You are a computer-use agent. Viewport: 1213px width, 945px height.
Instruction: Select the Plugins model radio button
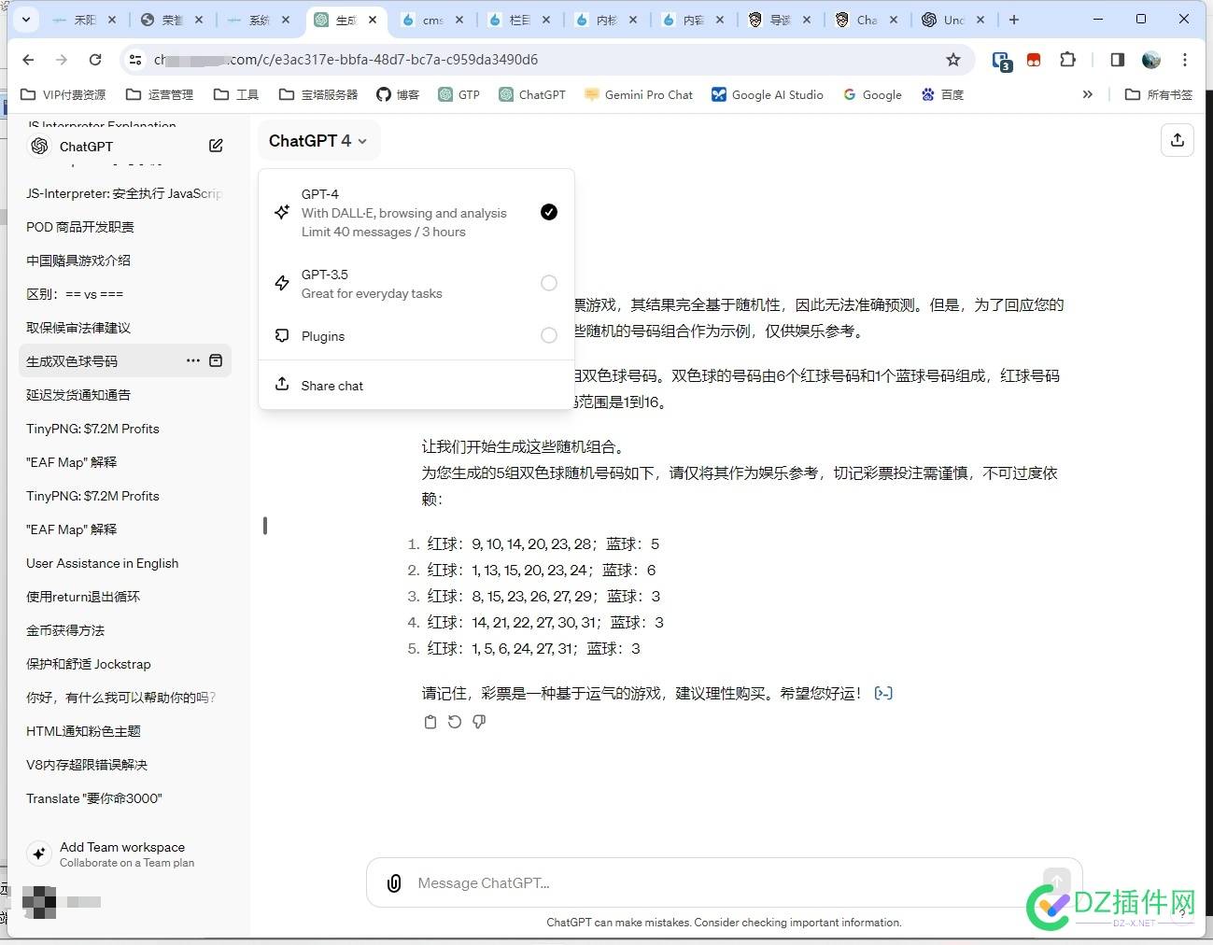tap(549, 335)
